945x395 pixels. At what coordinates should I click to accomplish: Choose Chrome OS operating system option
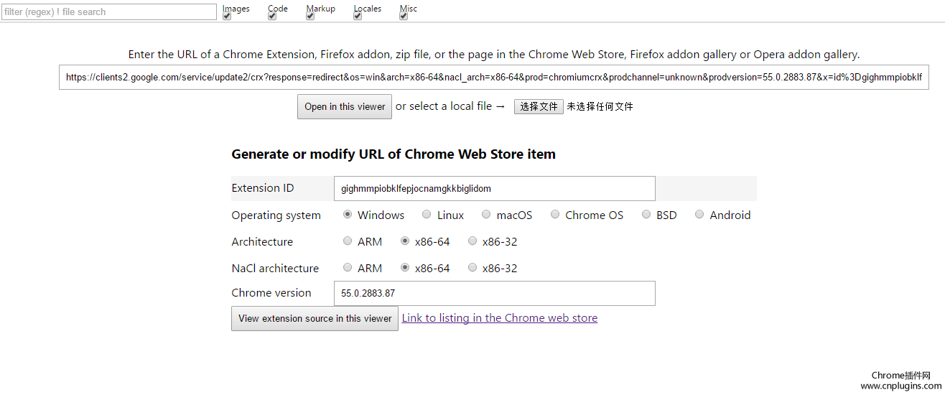tap(555, 215)
